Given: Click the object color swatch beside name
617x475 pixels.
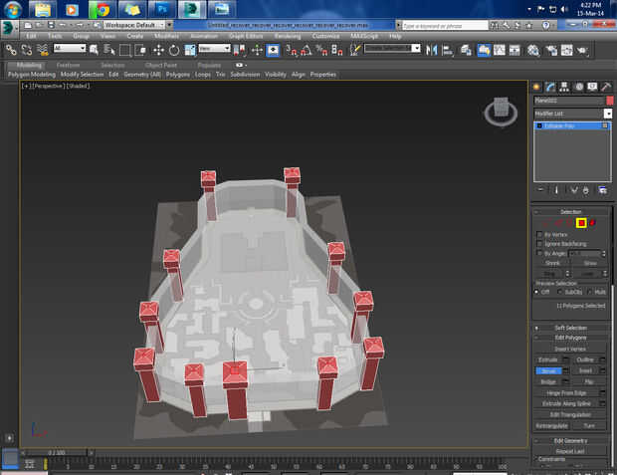Looking at the screenshot, I should click(609, 101).
